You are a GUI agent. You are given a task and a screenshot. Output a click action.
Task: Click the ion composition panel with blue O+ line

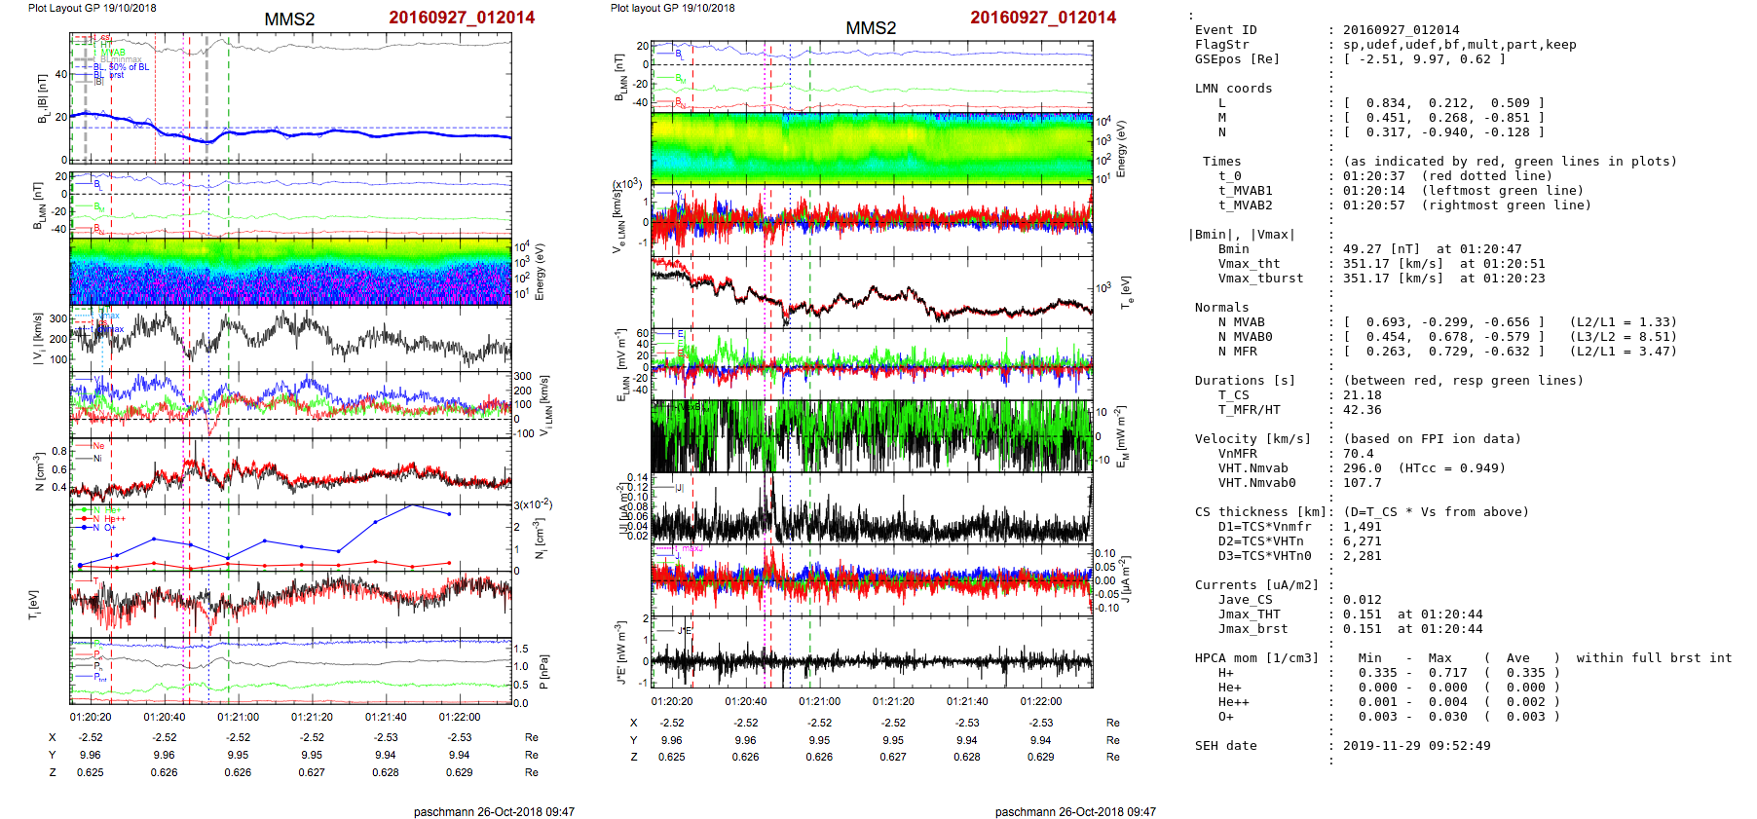point(290,538)
